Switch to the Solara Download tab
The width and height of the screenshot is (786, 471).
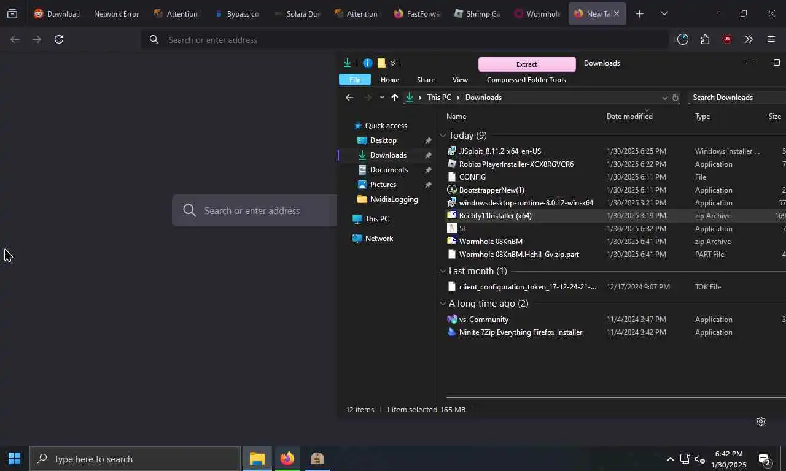(x=297, y=13)
